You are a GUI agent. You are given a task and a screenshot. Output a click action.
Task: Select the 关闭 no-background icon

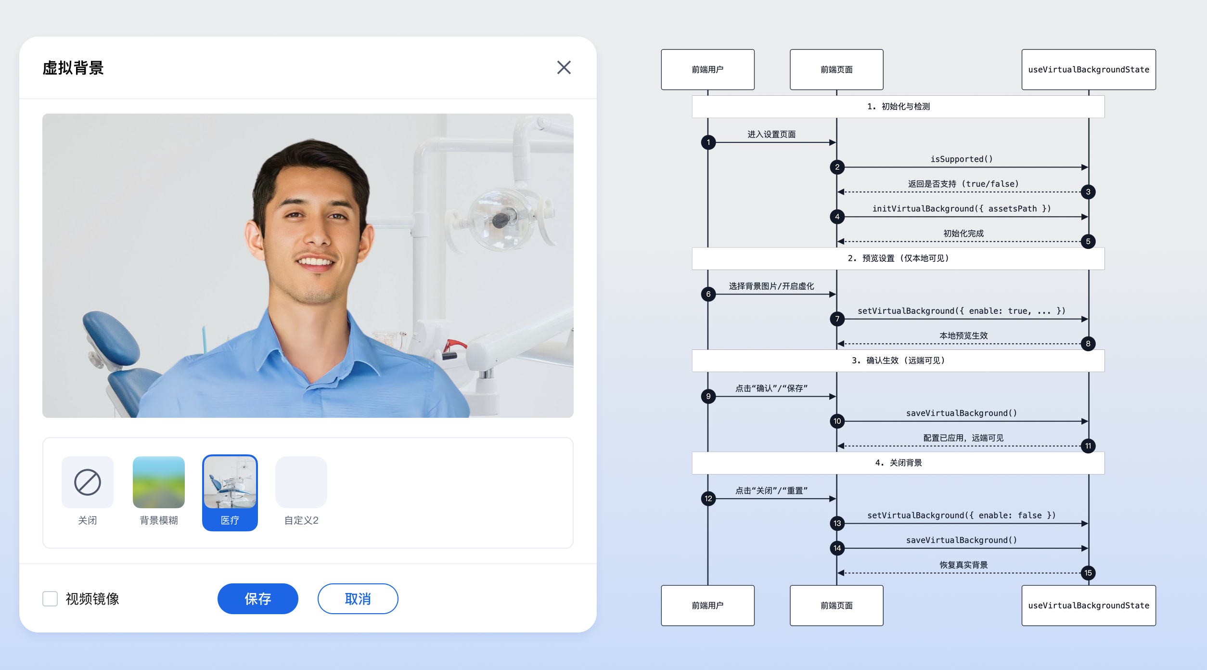coord(88,482)
